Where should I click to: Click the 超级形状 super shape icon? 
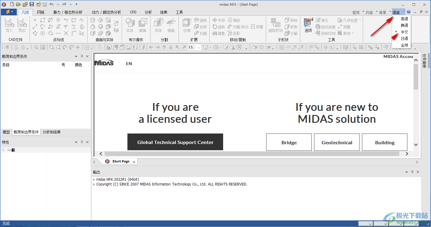pyautogui.click(x=275, y=25)
